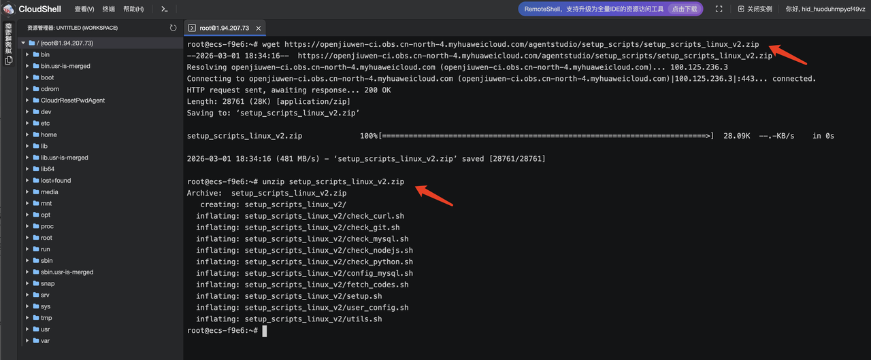Expand the CloudrResetPwdAgent folder arrow
The image size is (871, 360).
pos(27,100)
